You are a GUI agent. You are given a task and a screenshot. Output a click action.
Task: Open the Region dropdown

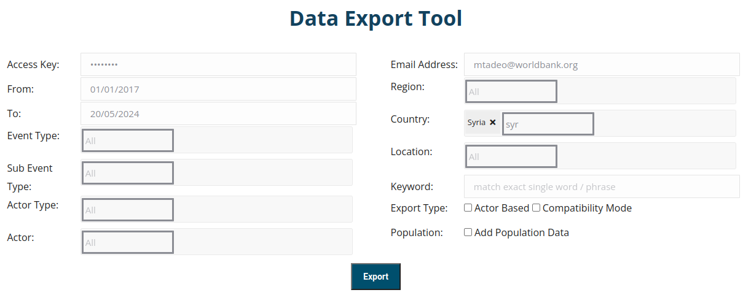pos(511,91)
